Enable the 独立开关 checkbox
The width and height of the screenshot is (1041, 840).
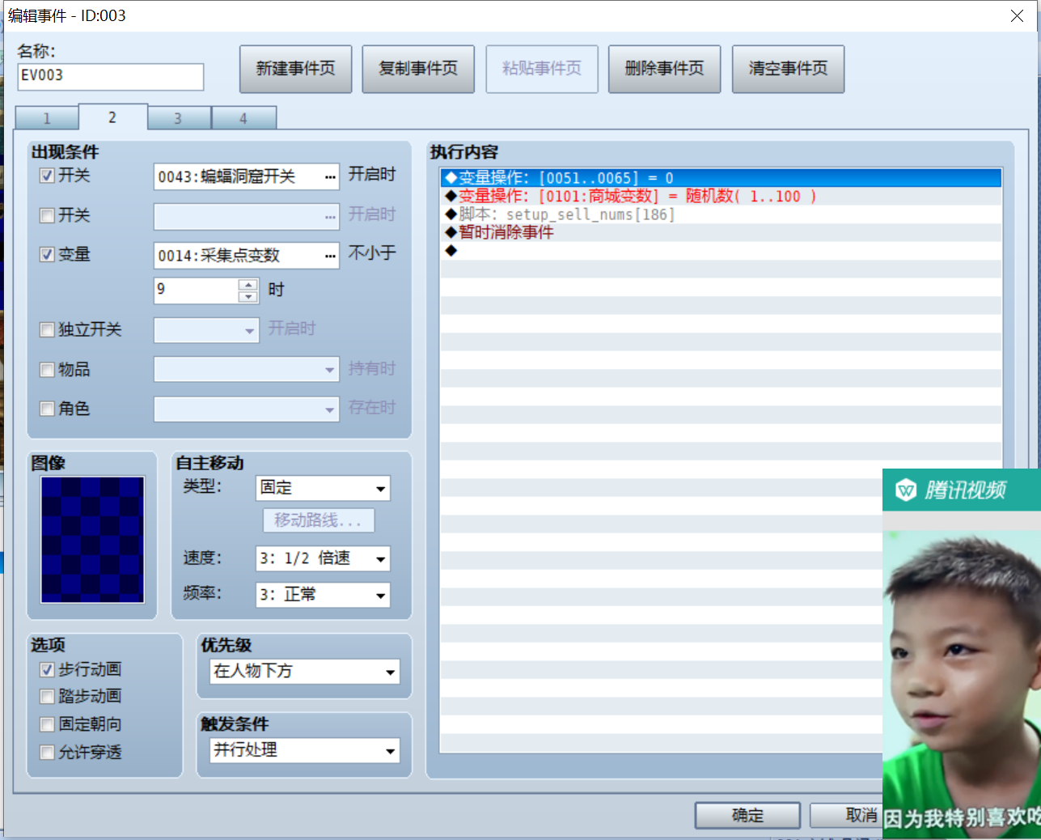point(47,329)
